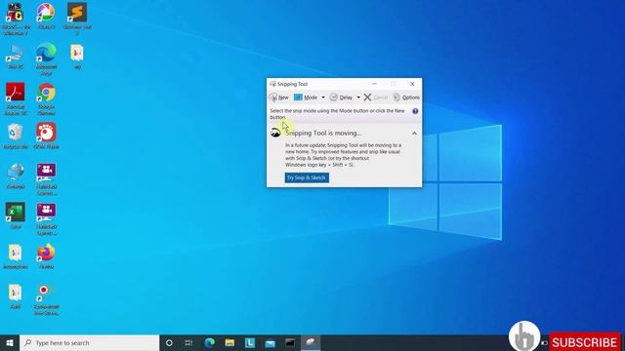Open Task View from the taskbar
Image resolution: width=625 pixels, height=351 pixels.
pyautogui.click(x=188, y=342)
